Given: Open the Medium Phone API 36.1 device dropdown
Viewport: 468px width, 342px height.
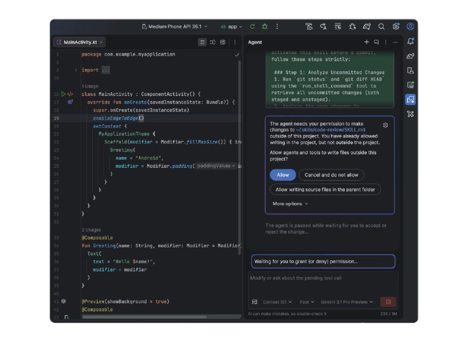Looking at the screenshot, I should 174,26.
